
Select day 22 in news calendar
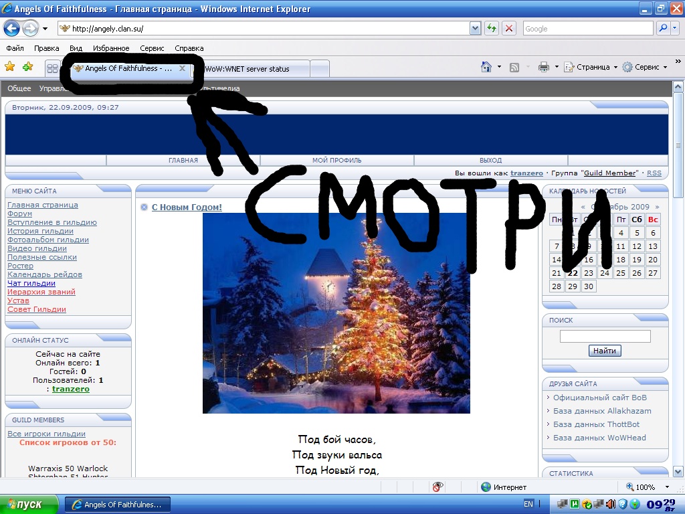coord(573,273)
